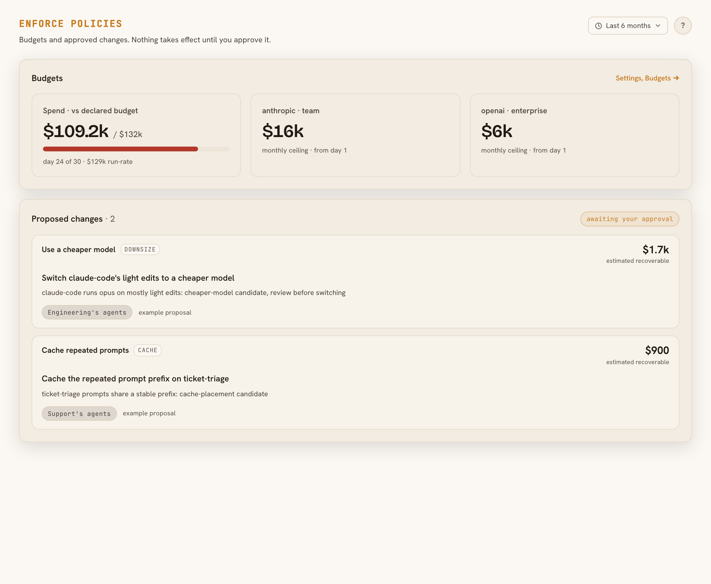Click the Cache repeated prompts heading
The height and width of the screenshot is (584, 711).
point(85,350)
